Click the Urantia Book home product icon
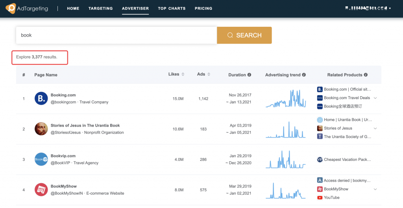 [x=320, y=120]
